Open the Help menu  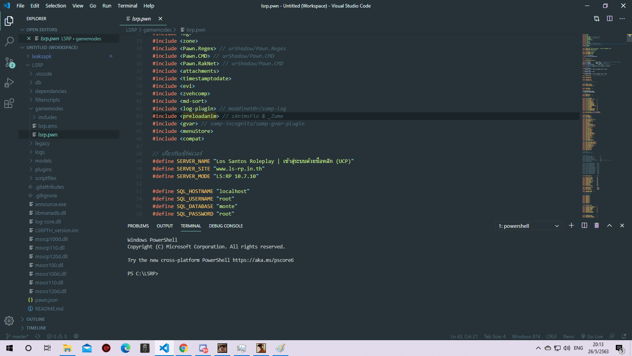click(x=149, y=6)
